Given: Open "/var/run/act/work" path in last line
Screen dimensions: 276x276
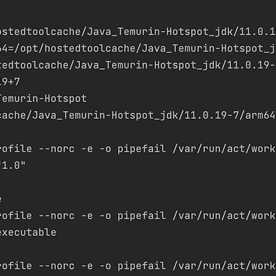Looking at the screenshot, I should point(224,266).
